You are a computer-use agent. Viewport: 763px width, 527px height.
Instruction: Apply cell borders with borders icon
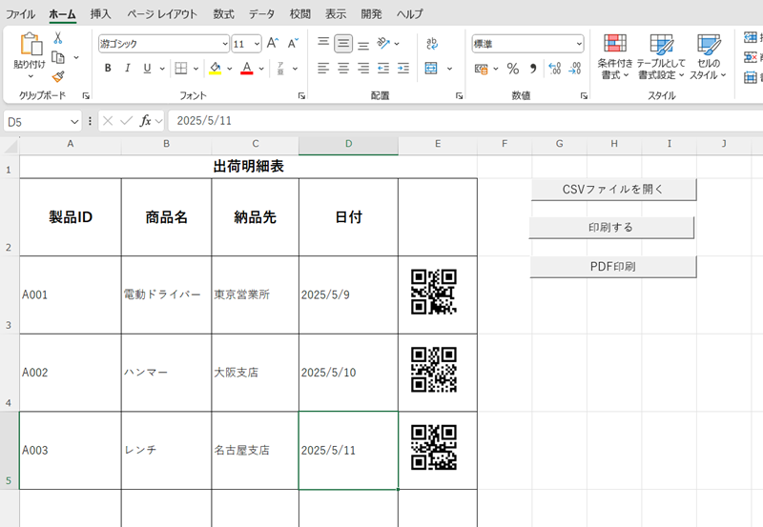click(181, 68)
